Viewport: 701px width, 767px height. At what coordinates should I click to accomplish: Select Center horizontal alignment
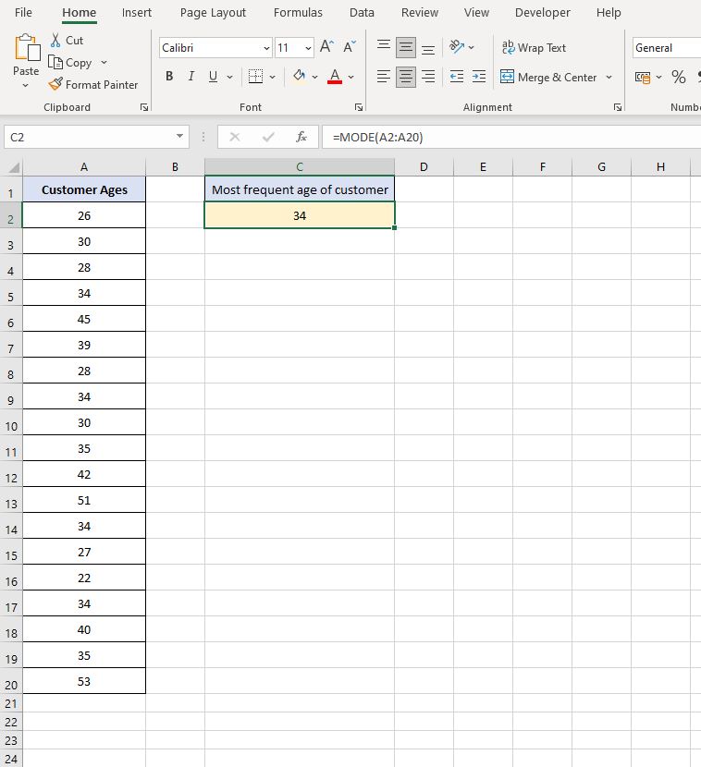click(406, 77)
